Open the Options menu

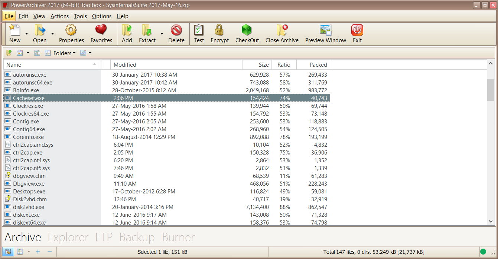(x=102, y=16)
